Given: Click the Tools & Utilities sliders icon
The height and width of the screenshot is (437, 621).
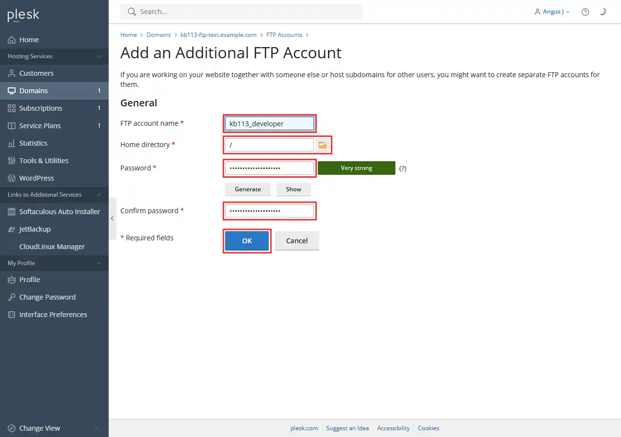Looking at the screenshot, I should (12, 161).
